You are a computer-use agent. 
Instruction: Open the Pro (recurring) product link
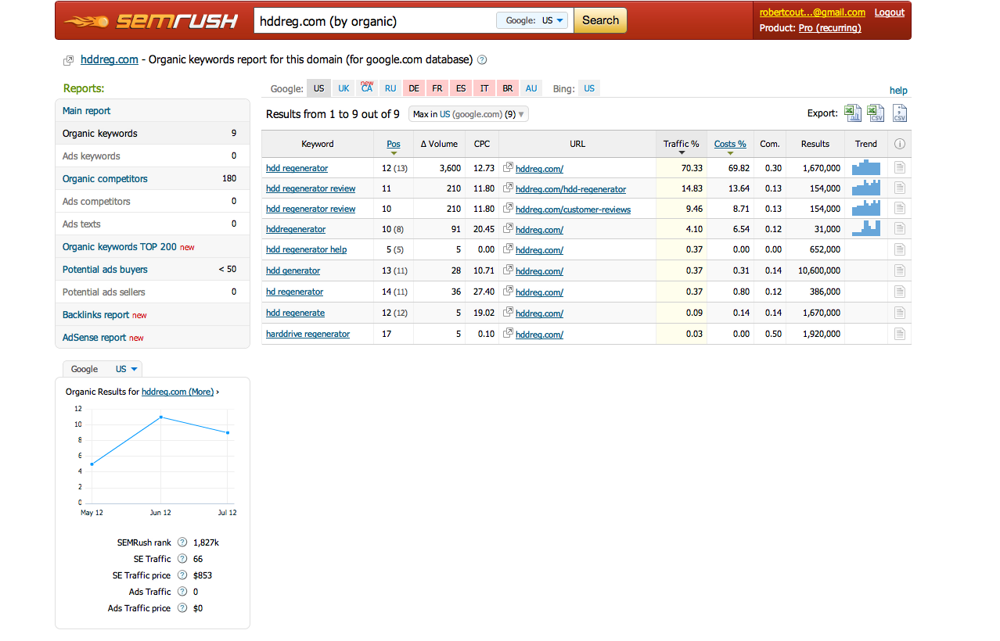pos(829,28)
